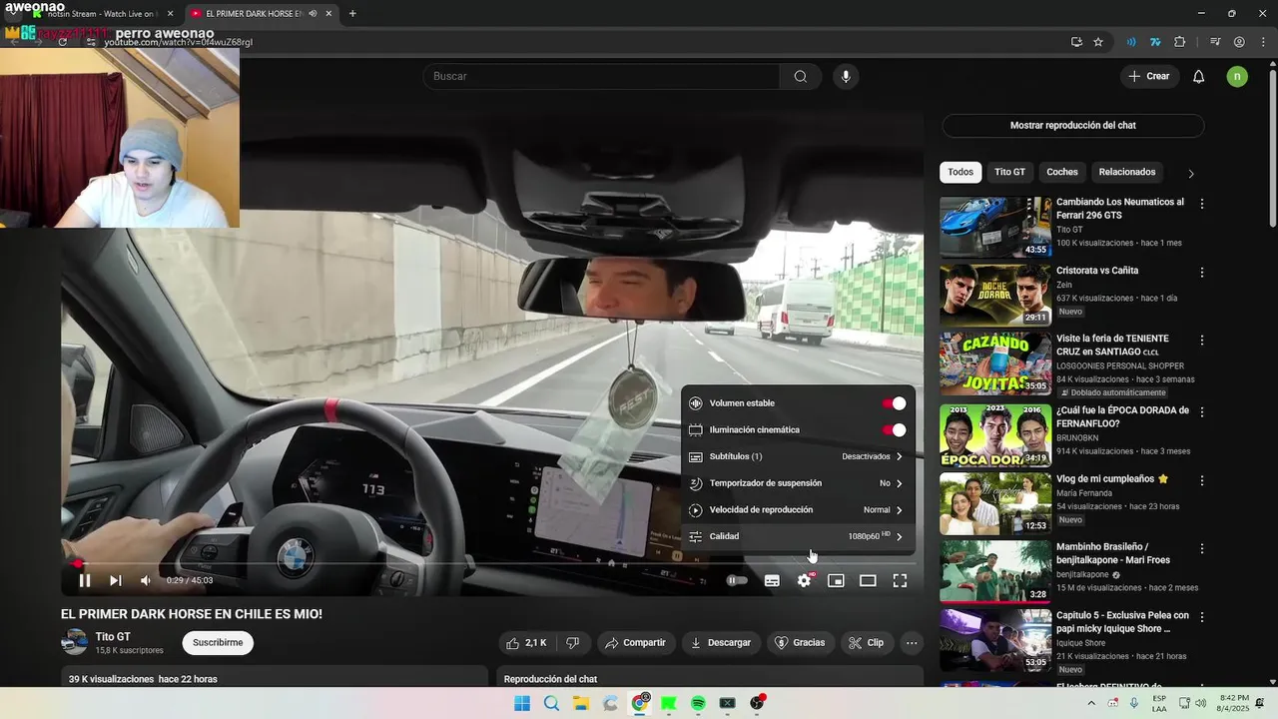The image size is (1278, 719).
Task: Open the browser extensions puzzle icon
Action: pyautogui.click(x=1180, y=42)
